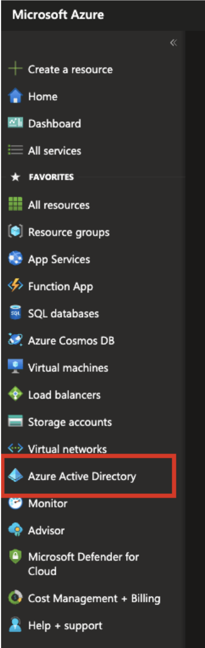Click the green plus Create a resource icon

pyautogui.click(x=15, y=69)
